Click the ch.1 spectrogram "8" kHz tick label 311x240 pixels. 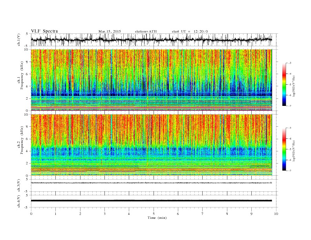[x=27, y=62]
